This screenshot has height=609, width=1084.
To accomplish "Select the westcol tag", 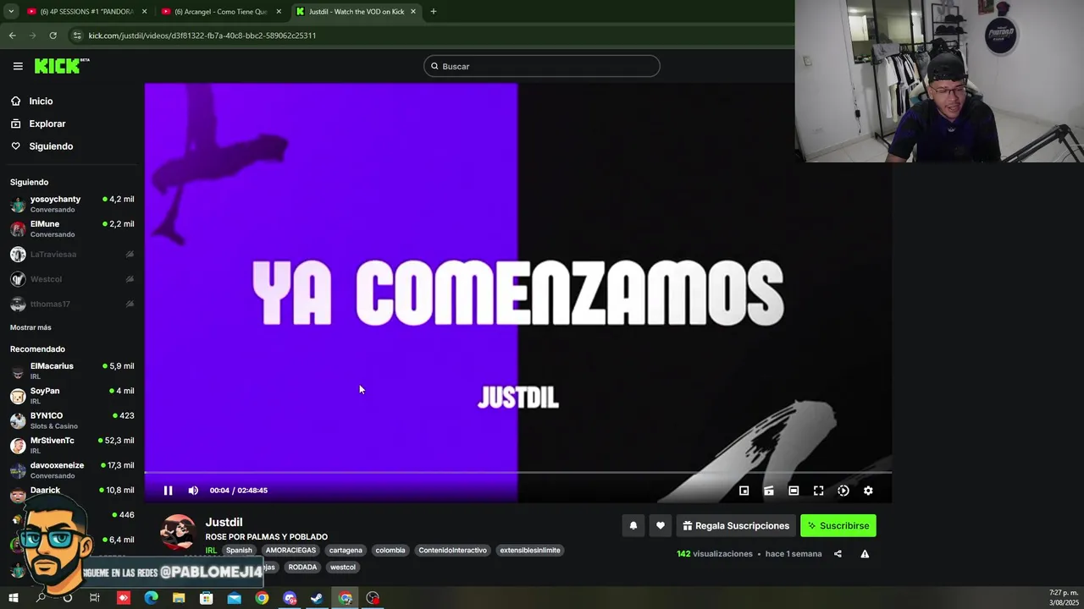I will pos(343,568).
